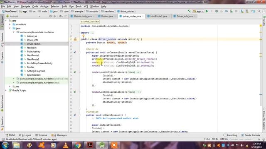
Task: Toggle the Favorites side panel
Action: point(2,123)
